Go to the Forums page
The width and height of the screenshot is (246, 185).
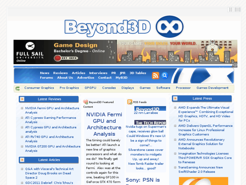coord(46,78)
